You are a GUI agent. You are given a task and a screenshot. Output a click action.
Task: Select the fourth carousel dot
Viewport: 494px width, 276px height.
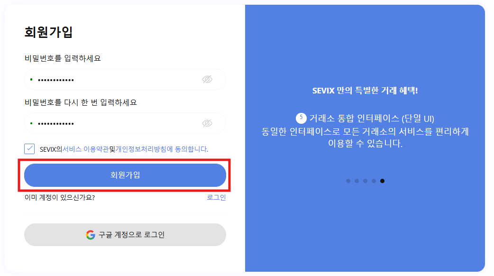click(374, 181)
